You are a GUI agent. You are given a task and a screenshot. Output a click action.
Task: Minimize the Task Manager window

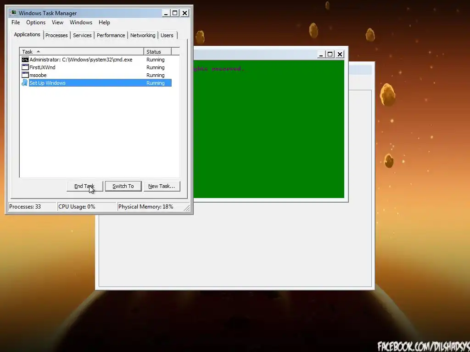166,13
